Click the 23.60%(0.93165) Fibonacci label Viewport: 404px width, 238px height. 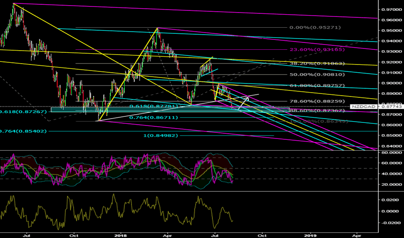[x=317, y=49]
